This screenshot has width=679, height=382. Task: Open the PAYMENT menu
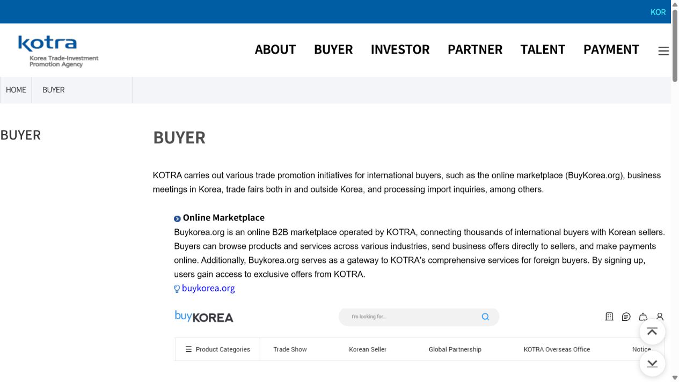click(x=611, y=49)
